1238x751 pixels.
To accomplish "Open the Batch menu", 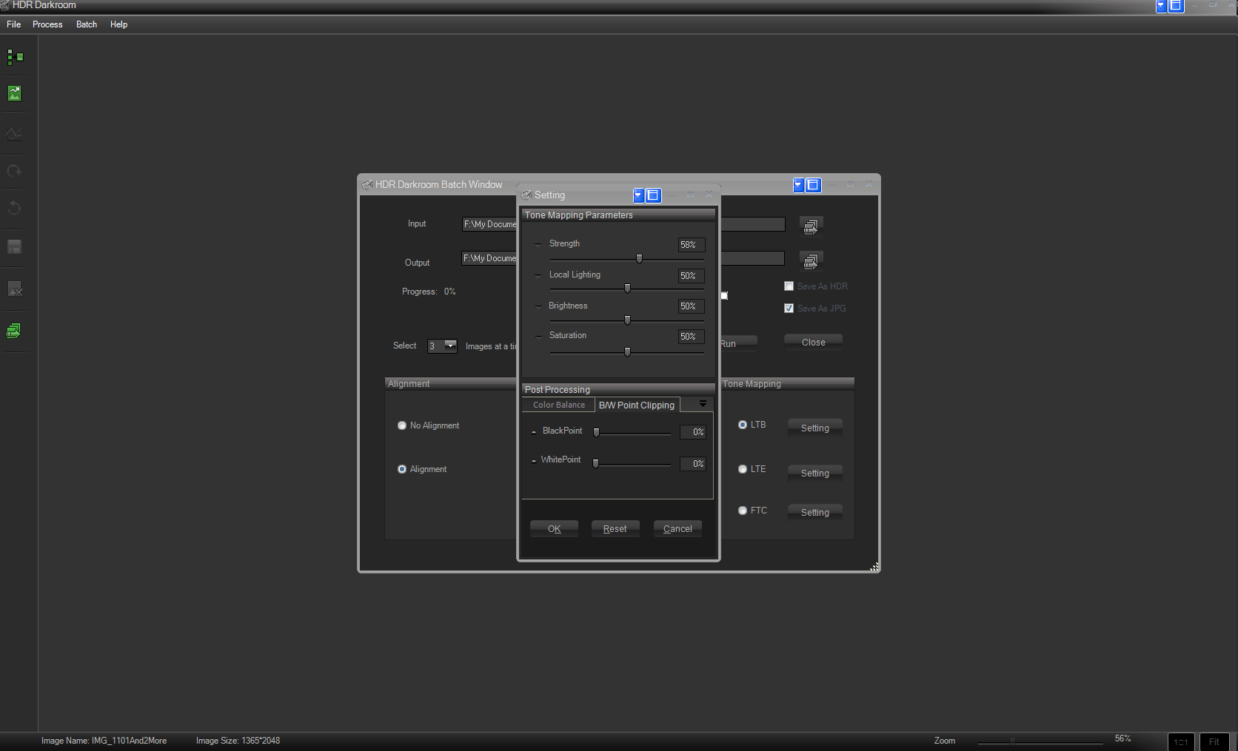I will click(86, 24).
